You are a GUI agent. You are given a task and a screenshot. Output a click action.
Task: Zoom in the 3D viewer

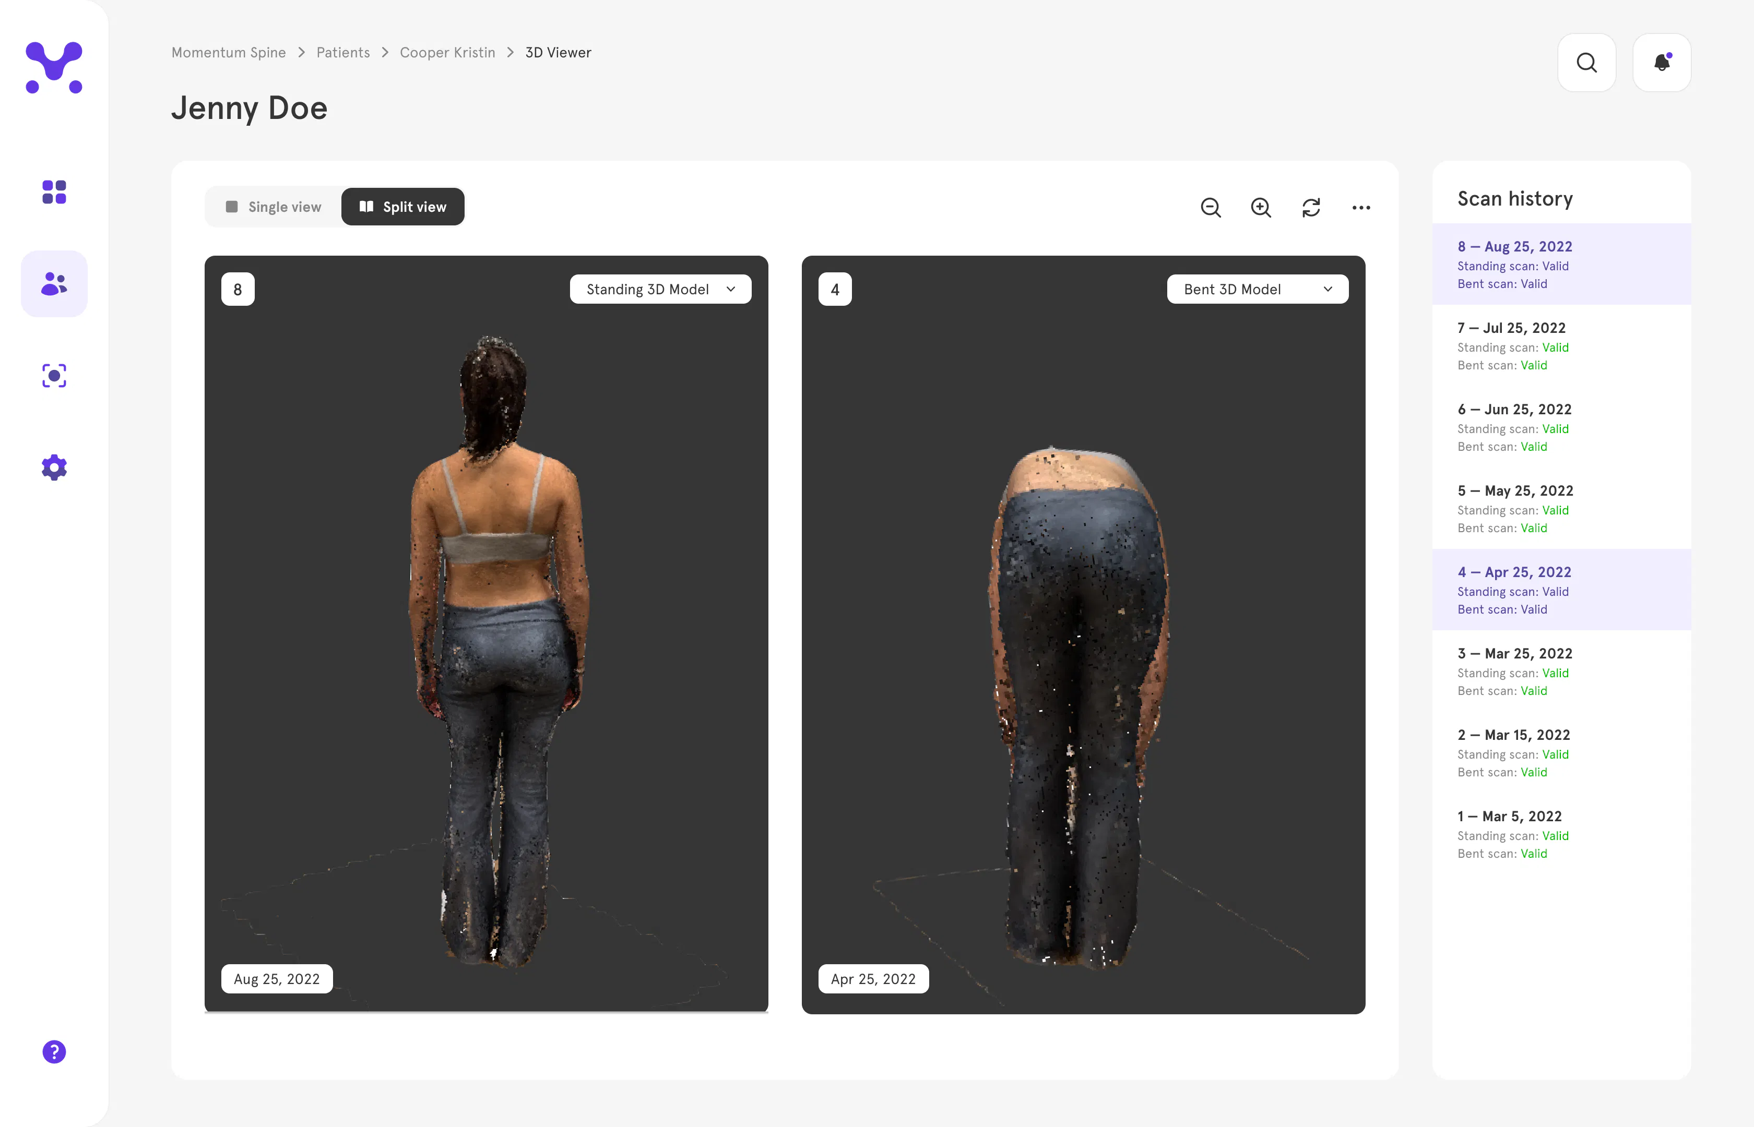click(x=1261, y=208)
